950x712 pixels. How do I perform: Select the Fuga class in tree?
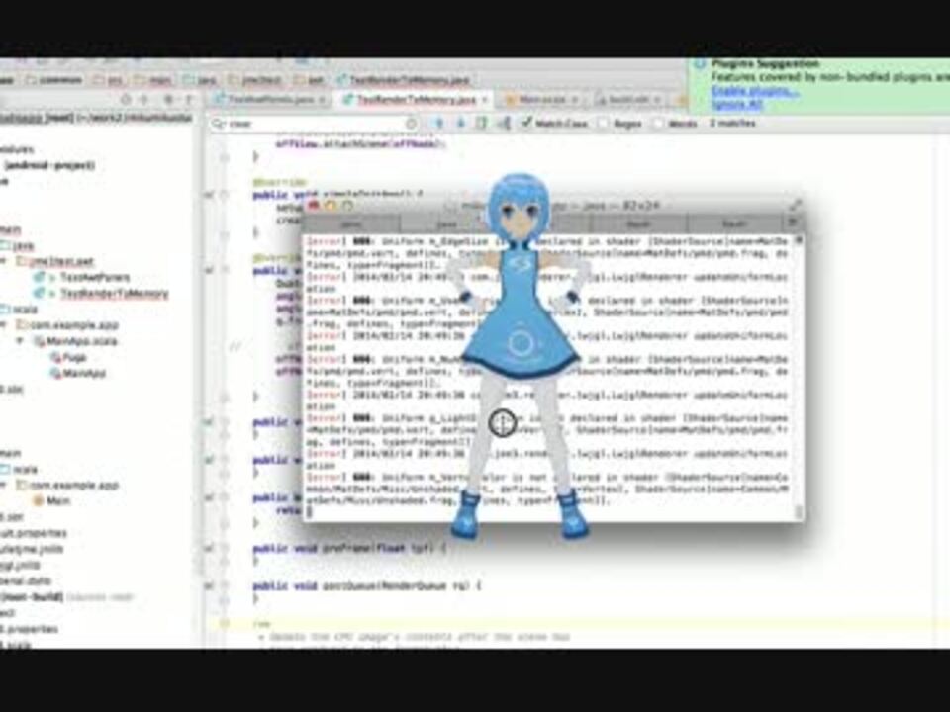[x=68, y=358]
